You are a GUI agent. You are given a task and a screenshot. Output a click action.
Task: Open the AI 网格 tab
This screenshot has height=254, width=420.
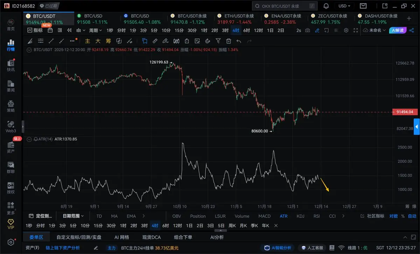(122, 237)
